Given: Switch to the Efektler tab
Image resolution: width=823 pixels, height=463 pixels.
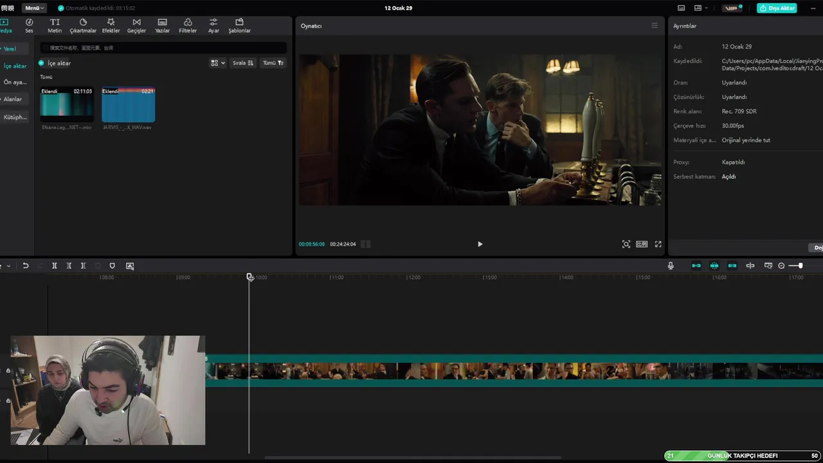Looking at the screenshot, I should coord(111,26).
